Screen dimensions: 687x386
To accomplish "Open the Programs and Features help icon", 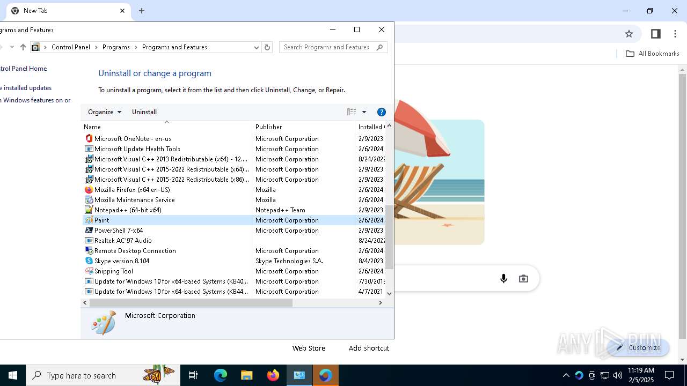I will (382, 112).
